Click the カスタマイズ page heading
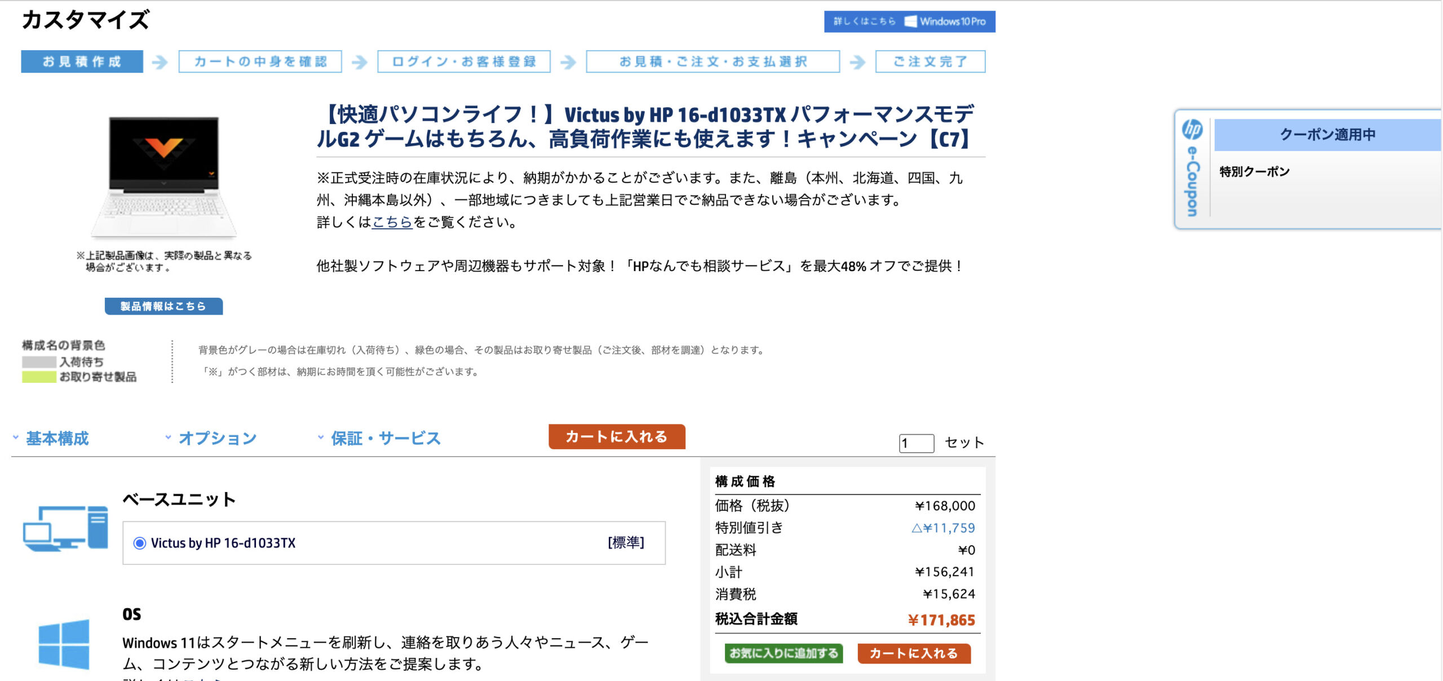 click(86, 20)
